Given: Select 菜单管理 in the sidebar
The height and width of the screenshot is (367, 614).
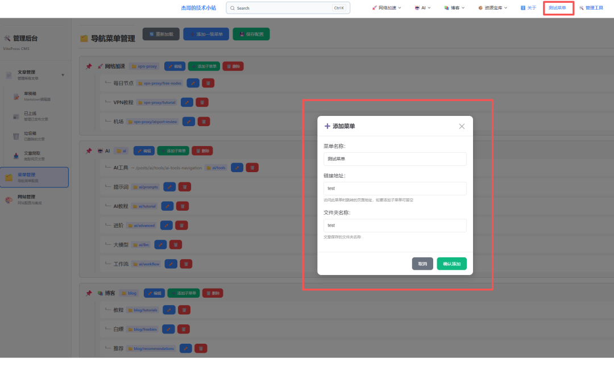Looking at the screenshot, I should (34, 177).
